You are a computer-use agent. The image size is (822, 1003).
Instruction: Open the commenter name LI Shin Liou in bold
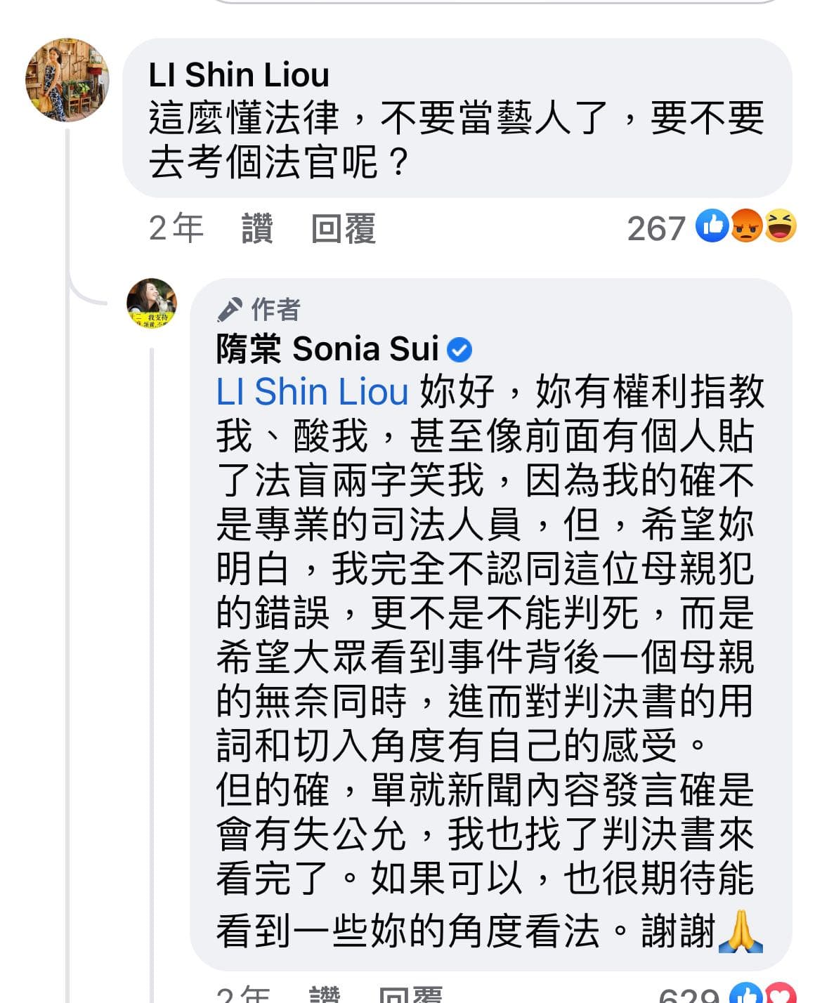[x=239, y=75]
